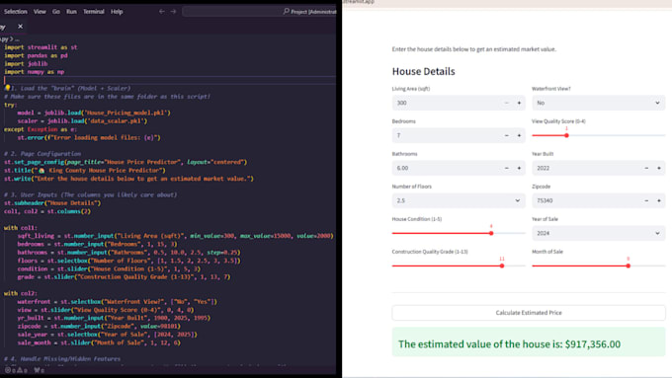Click the forward navigation arrow in VS Code
Viewport: 672px width, 378px height.
[173, 12]
